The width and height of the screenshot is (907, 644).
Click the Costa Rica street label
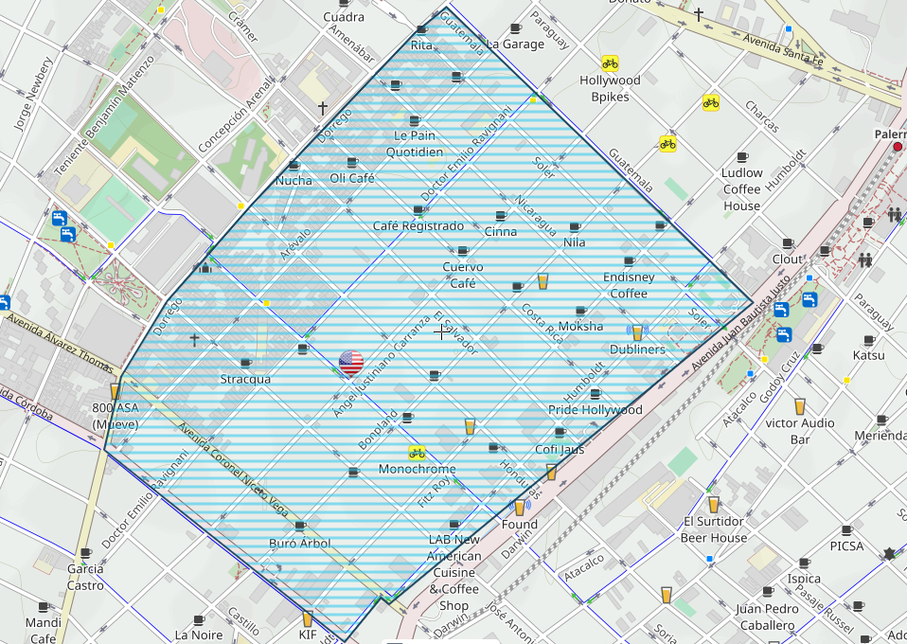pyautogui.click(x=542, y=324)
